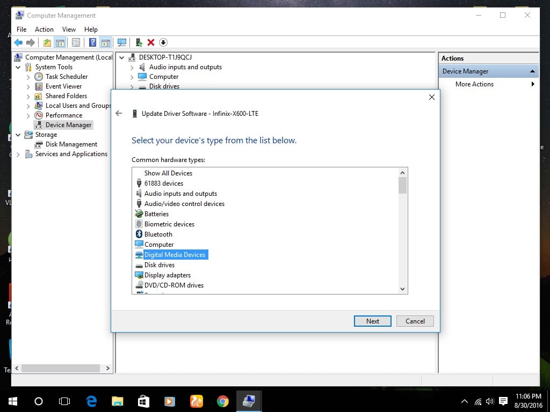Viewport: 550px width, 412px height.
Task: Collapse the System Tools tree node
Action: 18,67
